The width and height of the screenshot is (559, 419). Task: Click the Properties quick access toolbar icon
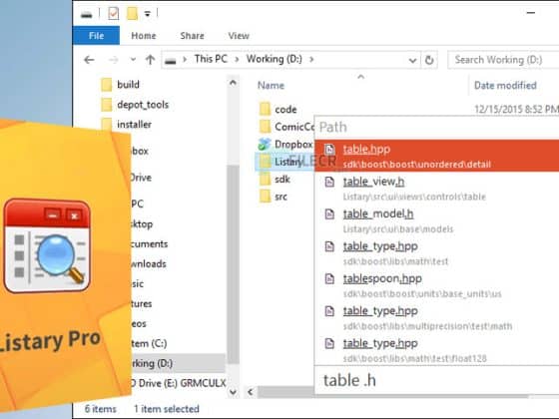pos(114,14)
